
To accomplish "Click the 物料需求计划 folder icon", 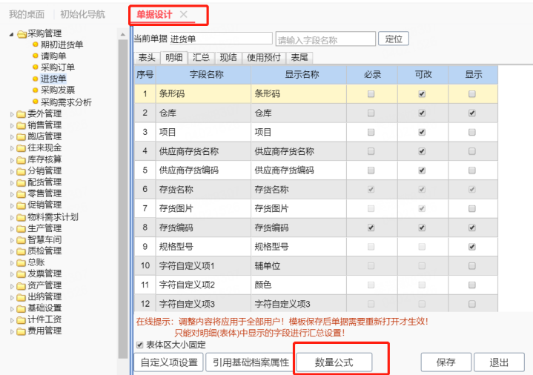I will pyautogui.click(x=21, y=217).
